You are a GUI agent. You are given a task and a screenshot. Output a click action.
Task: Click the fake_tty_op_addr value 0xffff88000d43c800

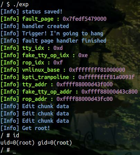click(x=110, y=92)
